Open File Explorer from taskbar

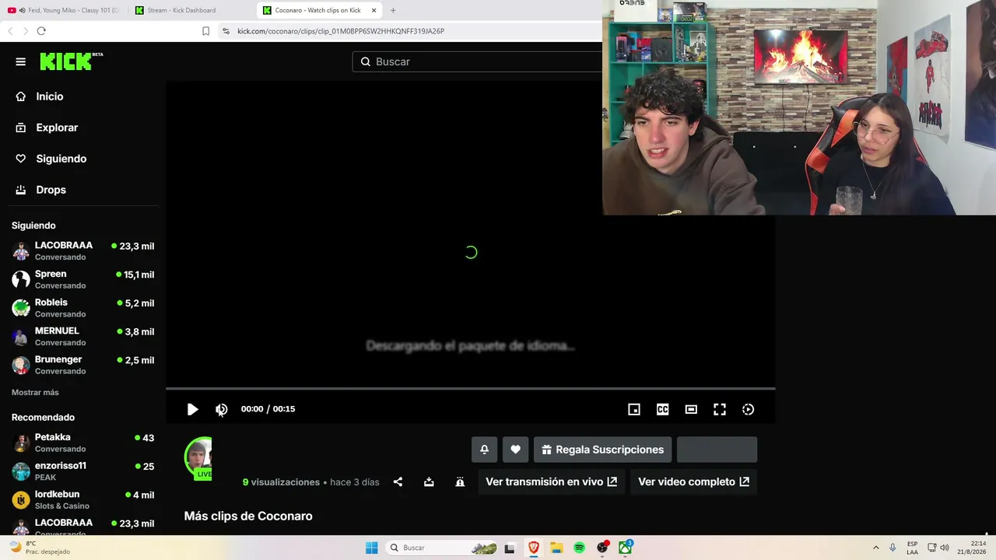[556, 548]
